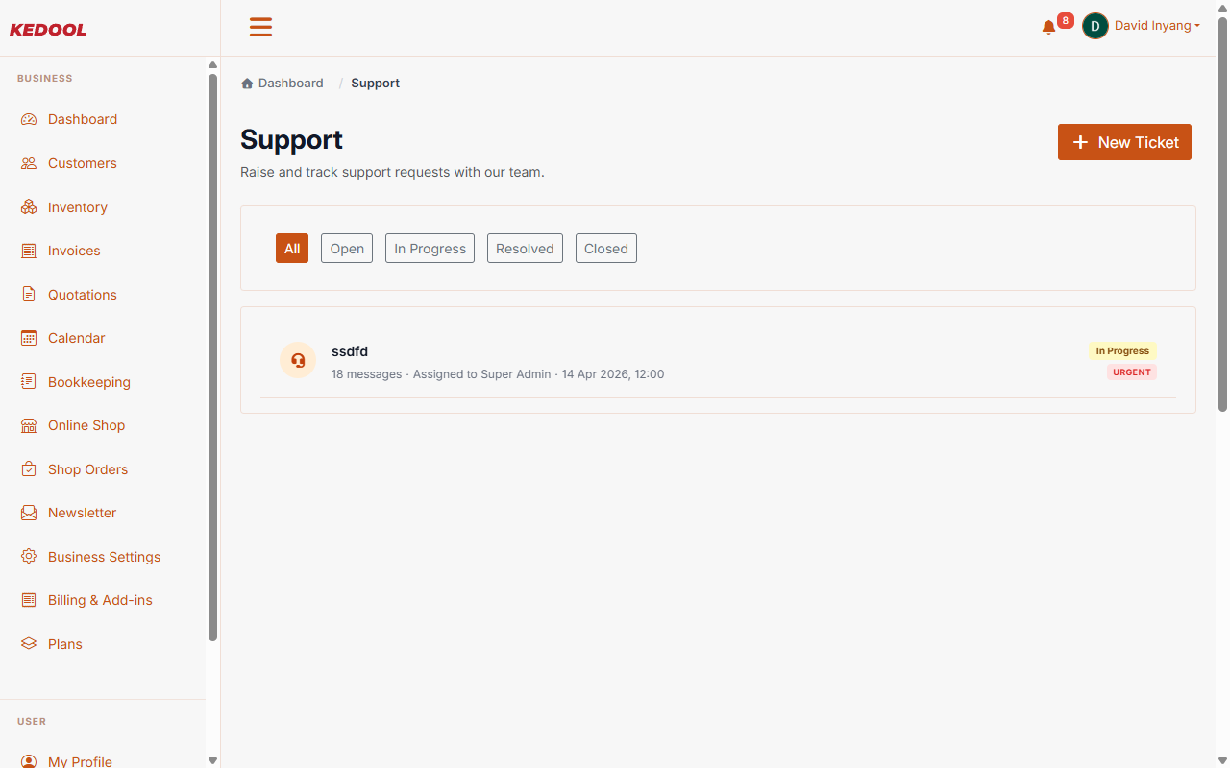This screenshot has height=768, width=1230.
Task: Filter tickets by In Progress
Action: click(x=430, y=249)
